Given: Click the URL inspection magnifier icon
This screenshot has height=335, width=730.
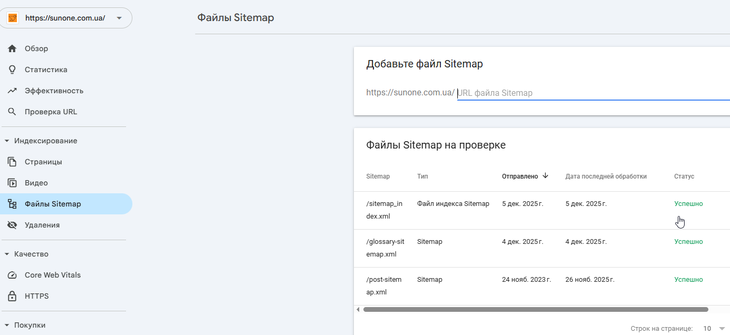Looking at the screenshot, I should [12, 112].
